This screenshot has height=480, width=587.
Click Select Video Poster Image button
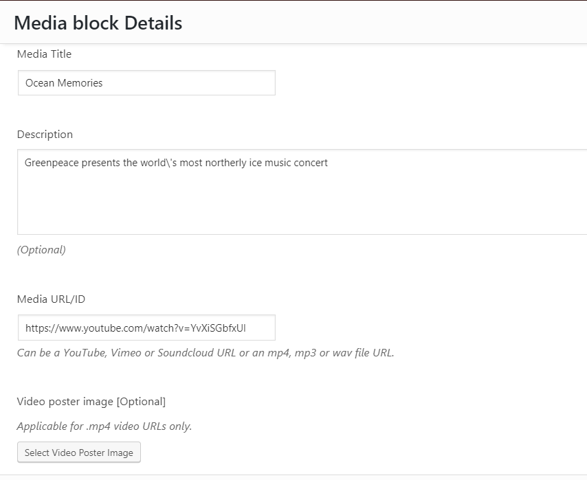click(x=79, y=453)
